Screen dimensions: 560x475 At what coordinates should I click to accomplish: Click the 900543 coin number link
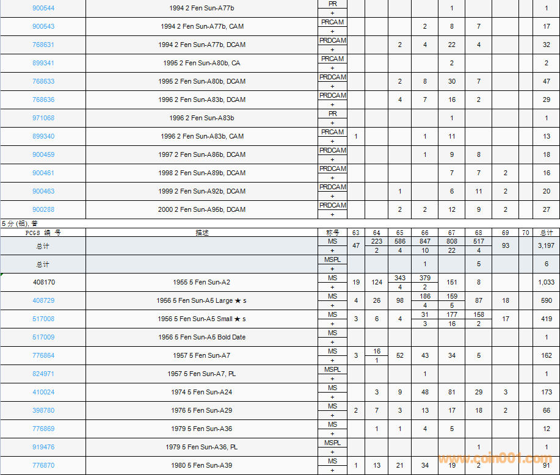tap(43, 26)
